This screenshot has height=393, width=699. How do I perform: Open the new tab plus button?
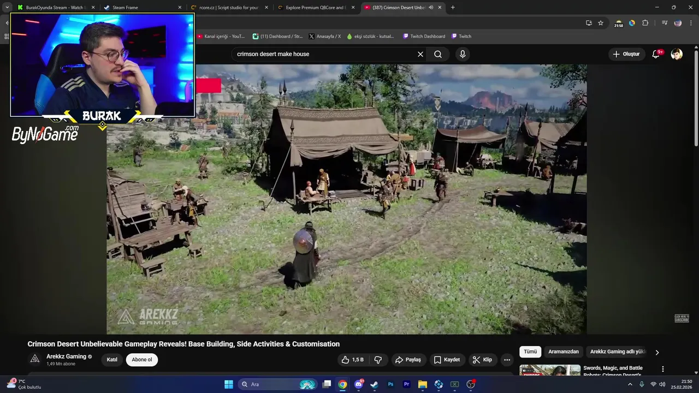[453, 8]
